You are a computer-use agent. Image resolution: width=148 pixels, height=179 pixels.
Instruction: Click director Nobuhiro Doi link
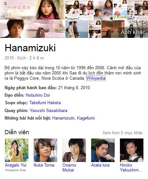38,95
